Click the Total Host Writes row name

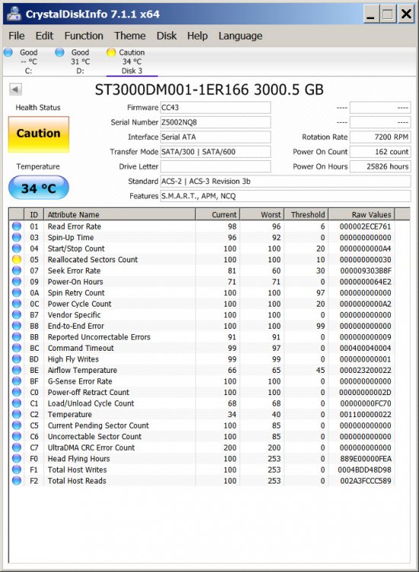click(x=77, y=470)
